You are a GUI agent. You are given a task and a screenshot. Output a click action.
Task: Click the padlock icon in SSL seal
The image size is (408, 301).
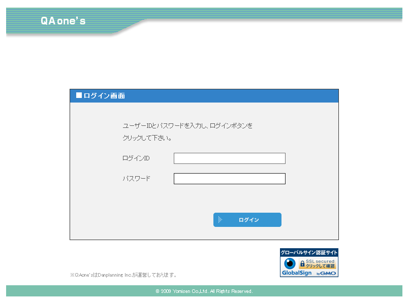pos(302,264)
